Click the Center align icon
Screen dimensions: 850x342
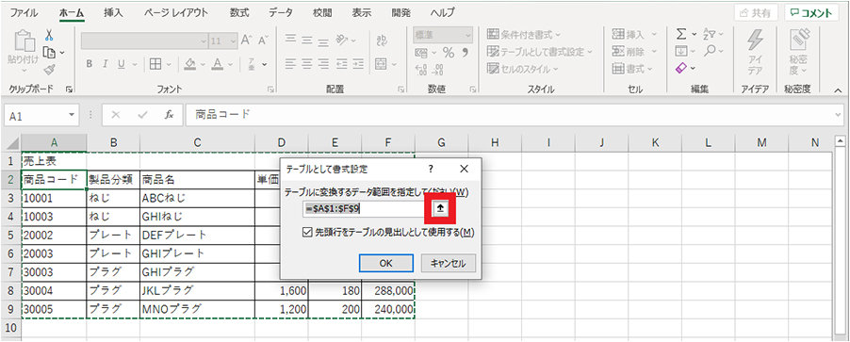pyautogui.click(x=306, y=64)
